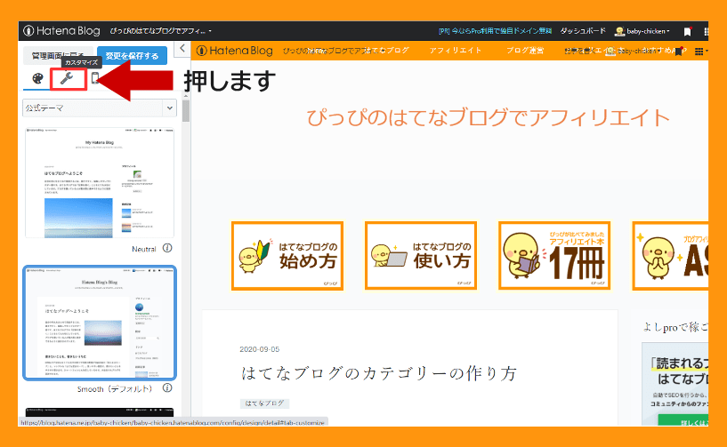Open the blog title ぴっぴのはてなブログでアフィリエイト
The height and width of the screenshot is (447, 727).
click(x=488, y=117)
